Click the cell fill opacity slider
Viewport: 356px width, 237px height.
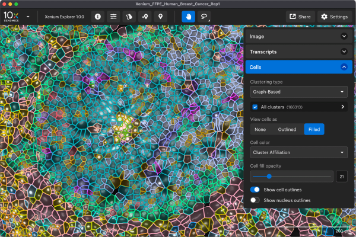click(291, 176)
